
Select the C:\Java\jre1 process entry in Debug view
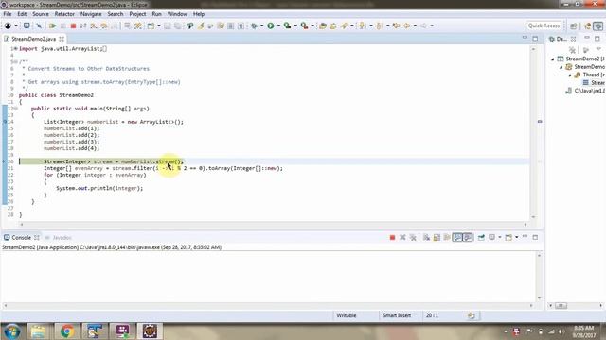click(x=586, y=91)
